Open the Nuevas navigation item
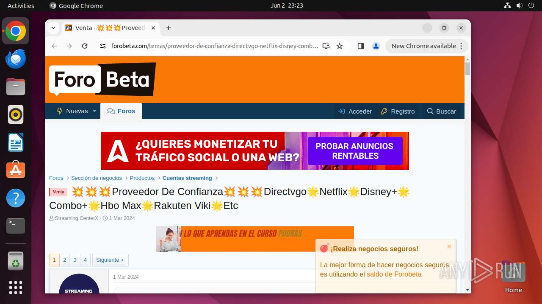The width and height of the screenshot is (542, 304). pyautogui.click(x=72, y=111)
